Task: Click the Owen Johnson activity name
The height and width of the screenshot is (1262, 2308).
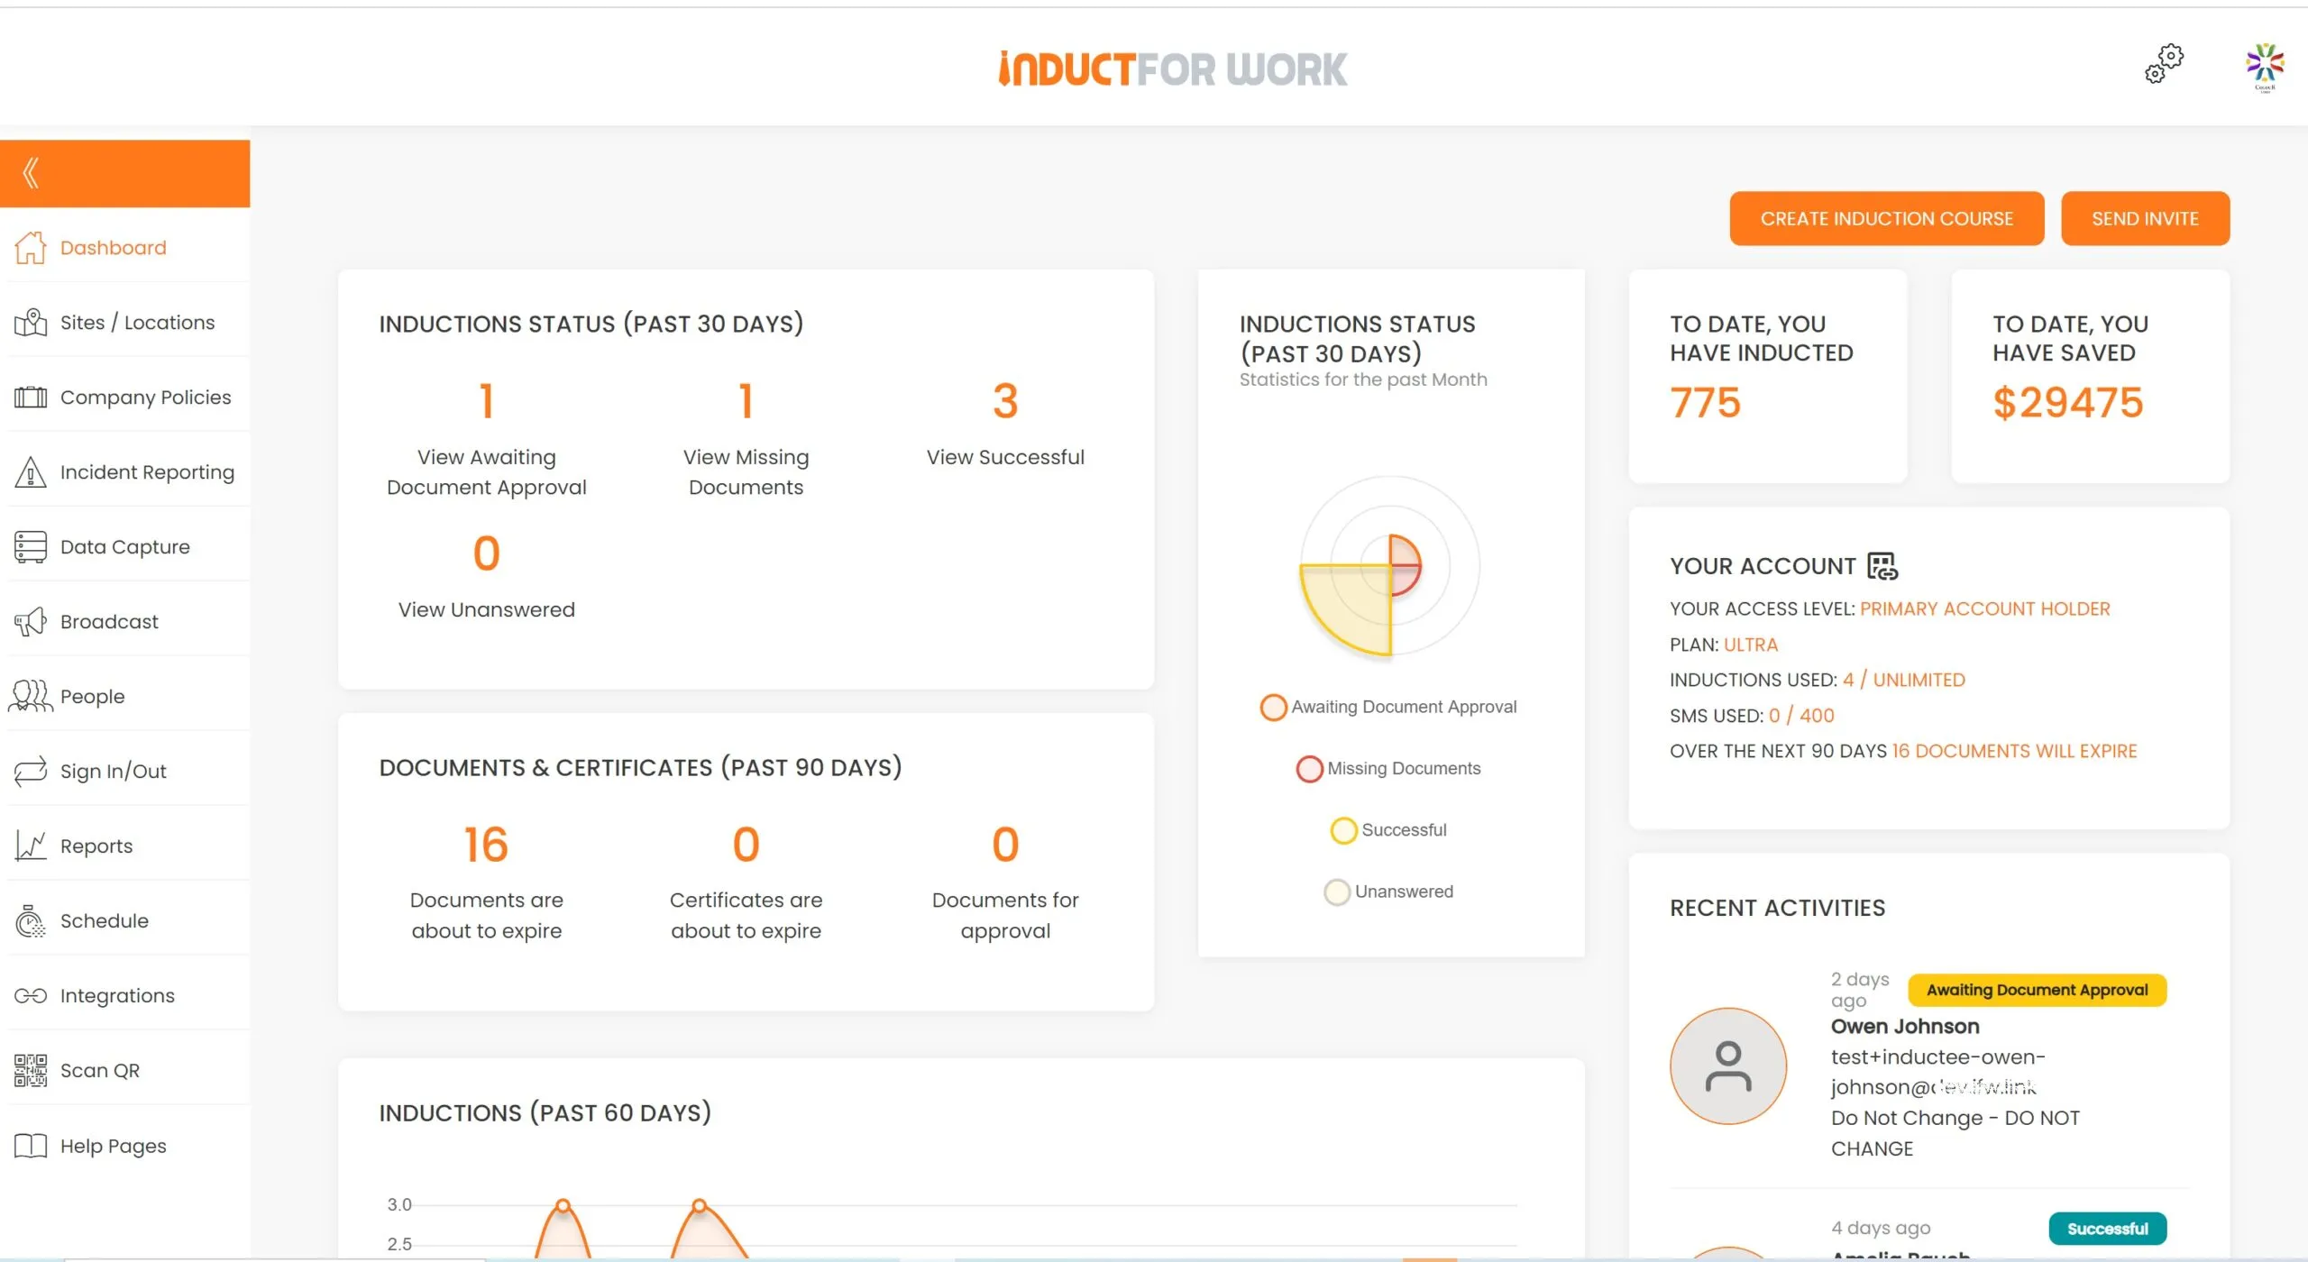Action: (x=1904, y=1026)
